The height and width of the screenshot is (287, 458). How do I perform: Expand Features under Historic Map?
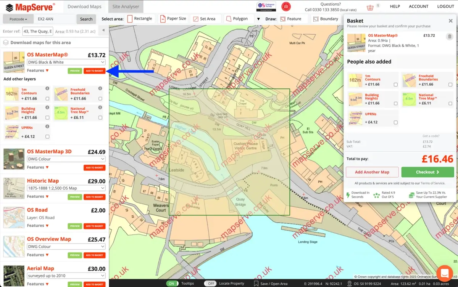(38, 196)
